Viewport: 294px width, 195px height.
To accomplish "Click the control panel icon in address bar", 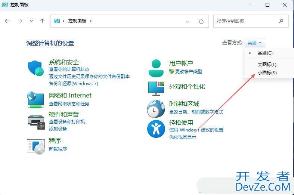I will [x=57, y=21].
